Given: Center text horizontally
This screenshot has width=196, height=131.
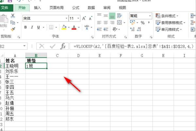Looking at the screenshot, I should click(x=106, y=23).
